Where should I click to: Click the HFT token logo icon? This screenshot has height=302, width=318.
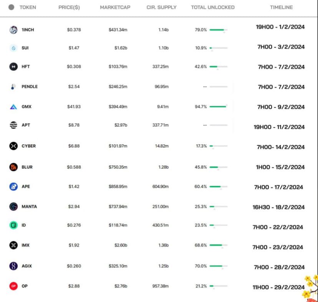(13, 66)
